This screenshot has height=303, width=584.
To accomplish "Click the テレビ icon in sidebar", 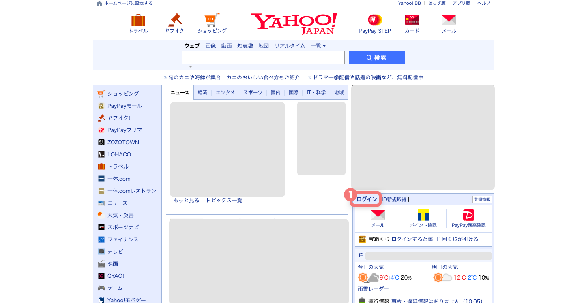I will click(101, 252).
